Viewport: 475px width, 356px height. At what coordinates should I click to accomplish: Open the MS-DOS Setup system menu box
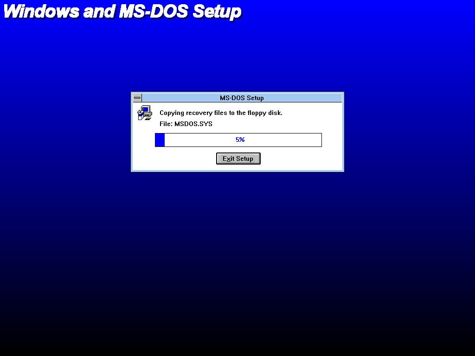tap(137, 98)
